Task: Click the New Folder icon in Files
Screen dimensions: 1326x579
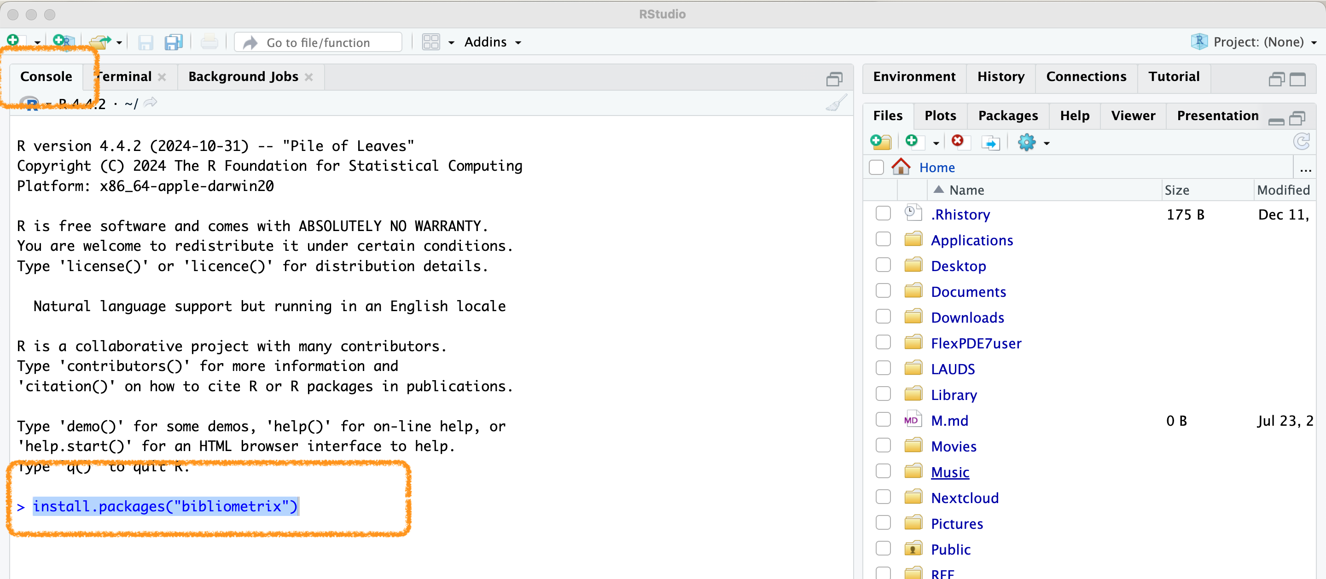Action: 881,142
